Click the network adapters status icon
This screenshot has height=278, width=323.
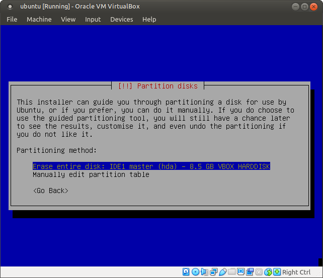pos(213,272)
